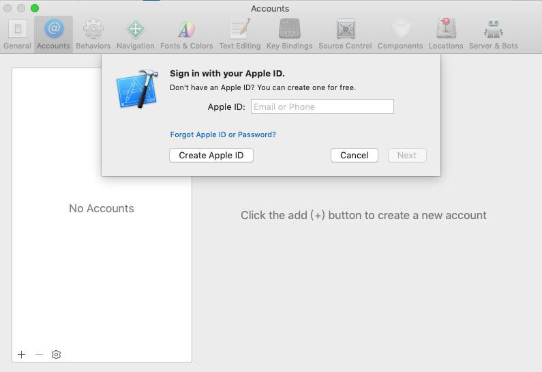Click the remove (−) account button

pyautogui.click(x=39, y=354)
